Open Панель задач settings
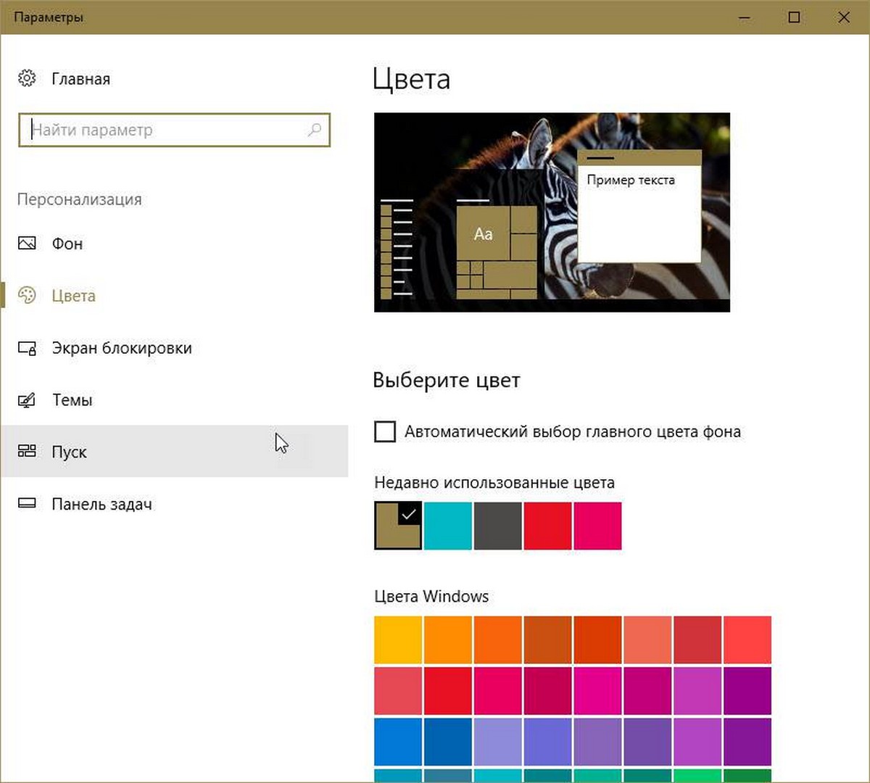Viewport: 870px width, 783px height. click(174, 504)
